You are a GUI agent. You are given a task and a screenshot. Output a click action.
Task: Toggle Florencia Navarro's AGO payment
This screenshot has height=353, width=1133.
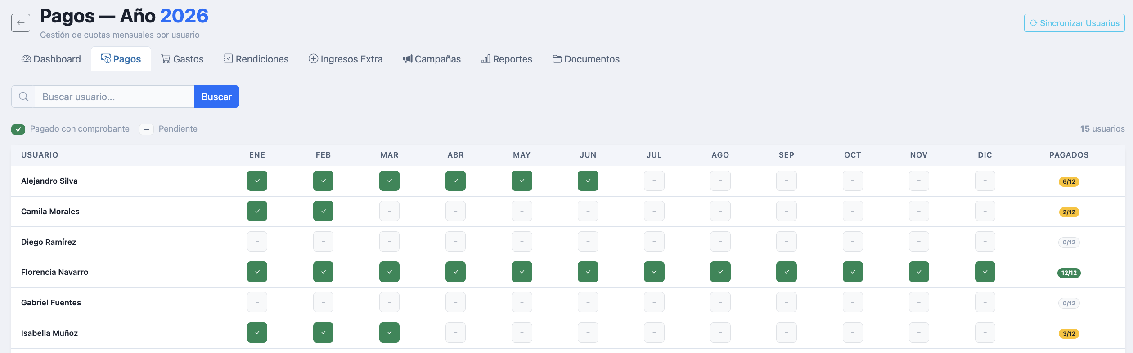(720, 272)
